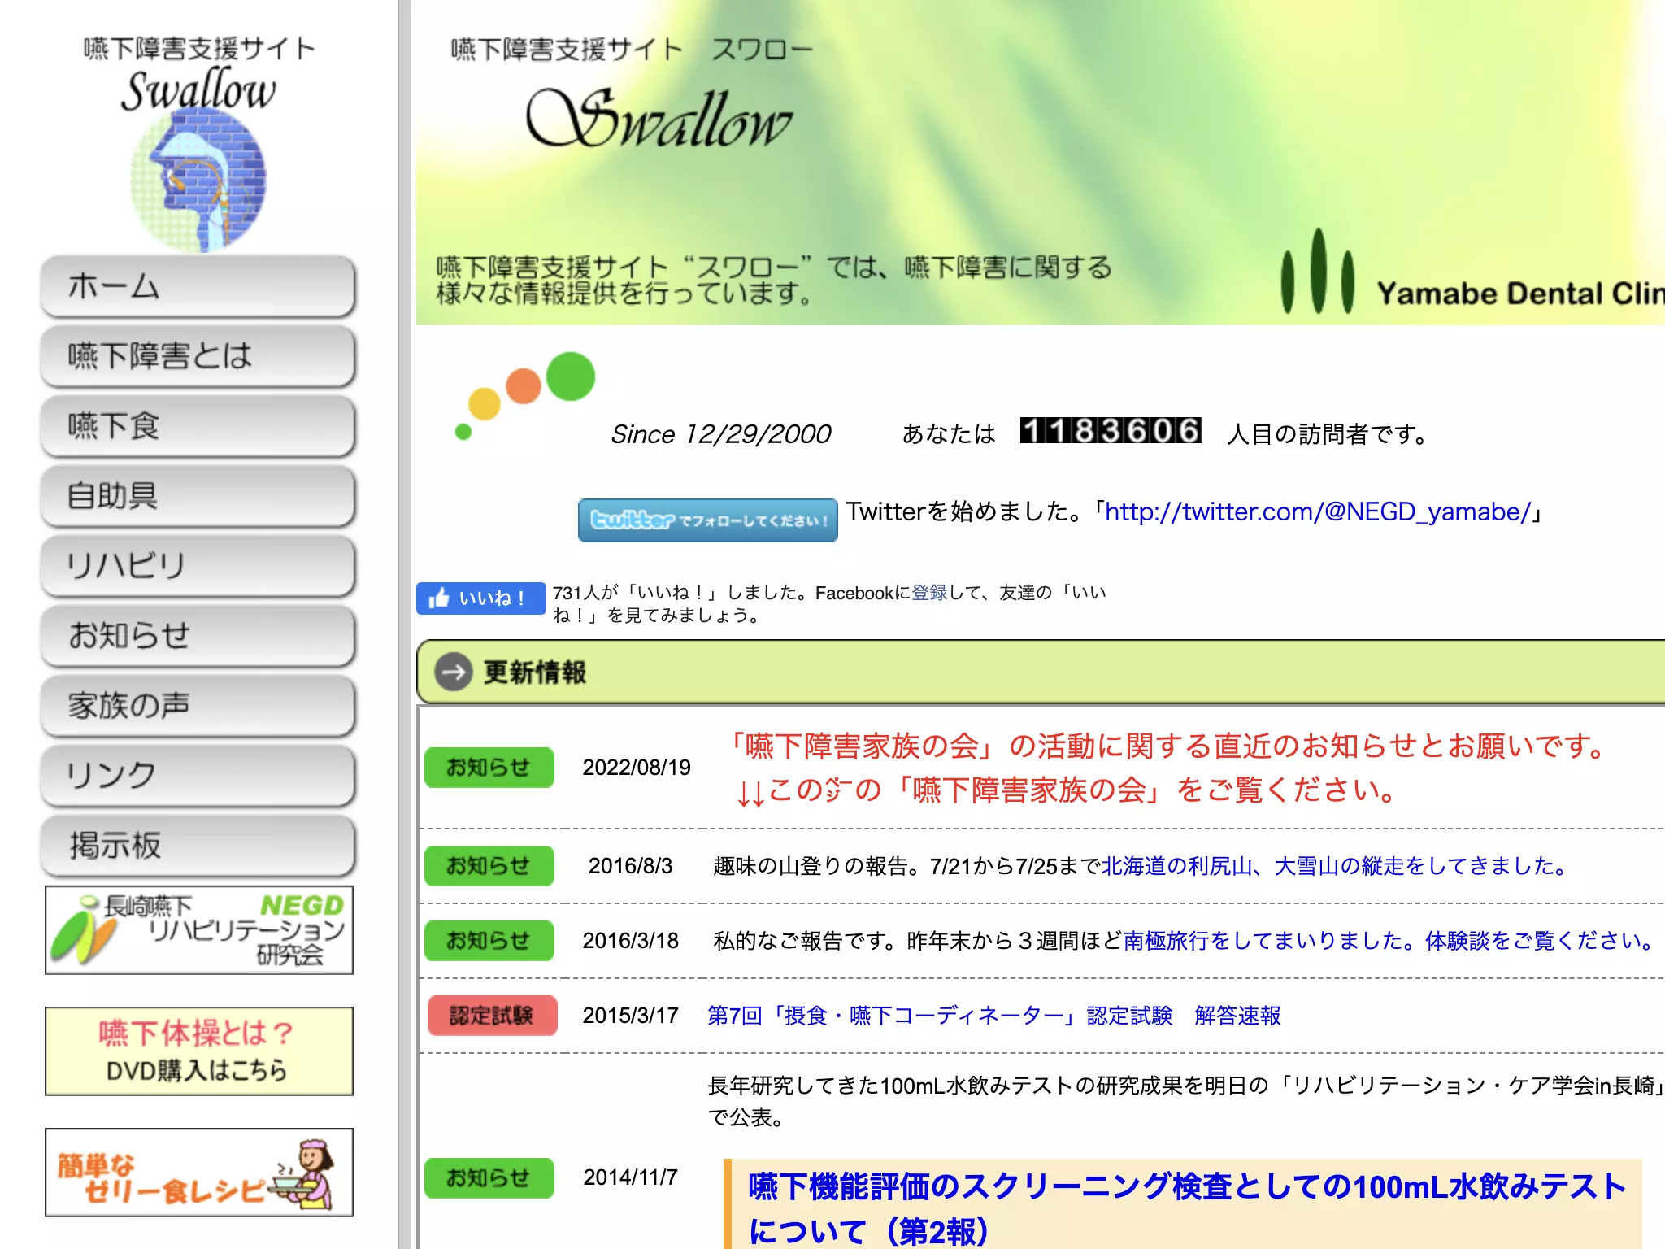Screen dimensions: 1665x1249
Task: Click the visitor counter 1183606
Action: coord(1111,431)
